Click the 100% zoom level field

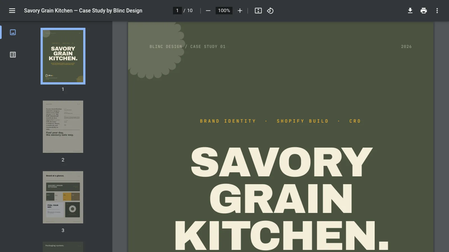pos(224,11)
